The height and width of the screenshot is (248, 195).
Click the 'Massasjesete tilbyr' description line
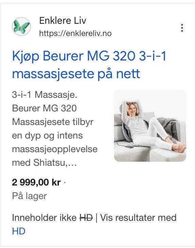[53, 122]
